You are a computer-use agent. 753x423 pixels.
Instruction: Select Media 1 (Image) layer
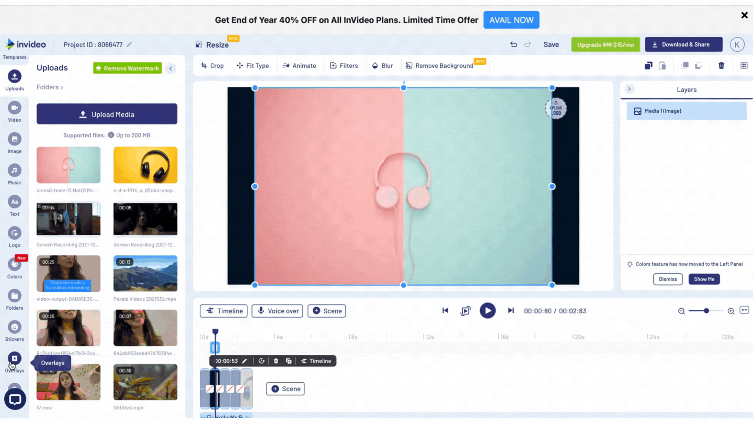686,111
